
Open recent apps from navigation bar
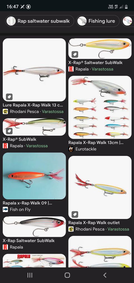click(x=30, y=275)
